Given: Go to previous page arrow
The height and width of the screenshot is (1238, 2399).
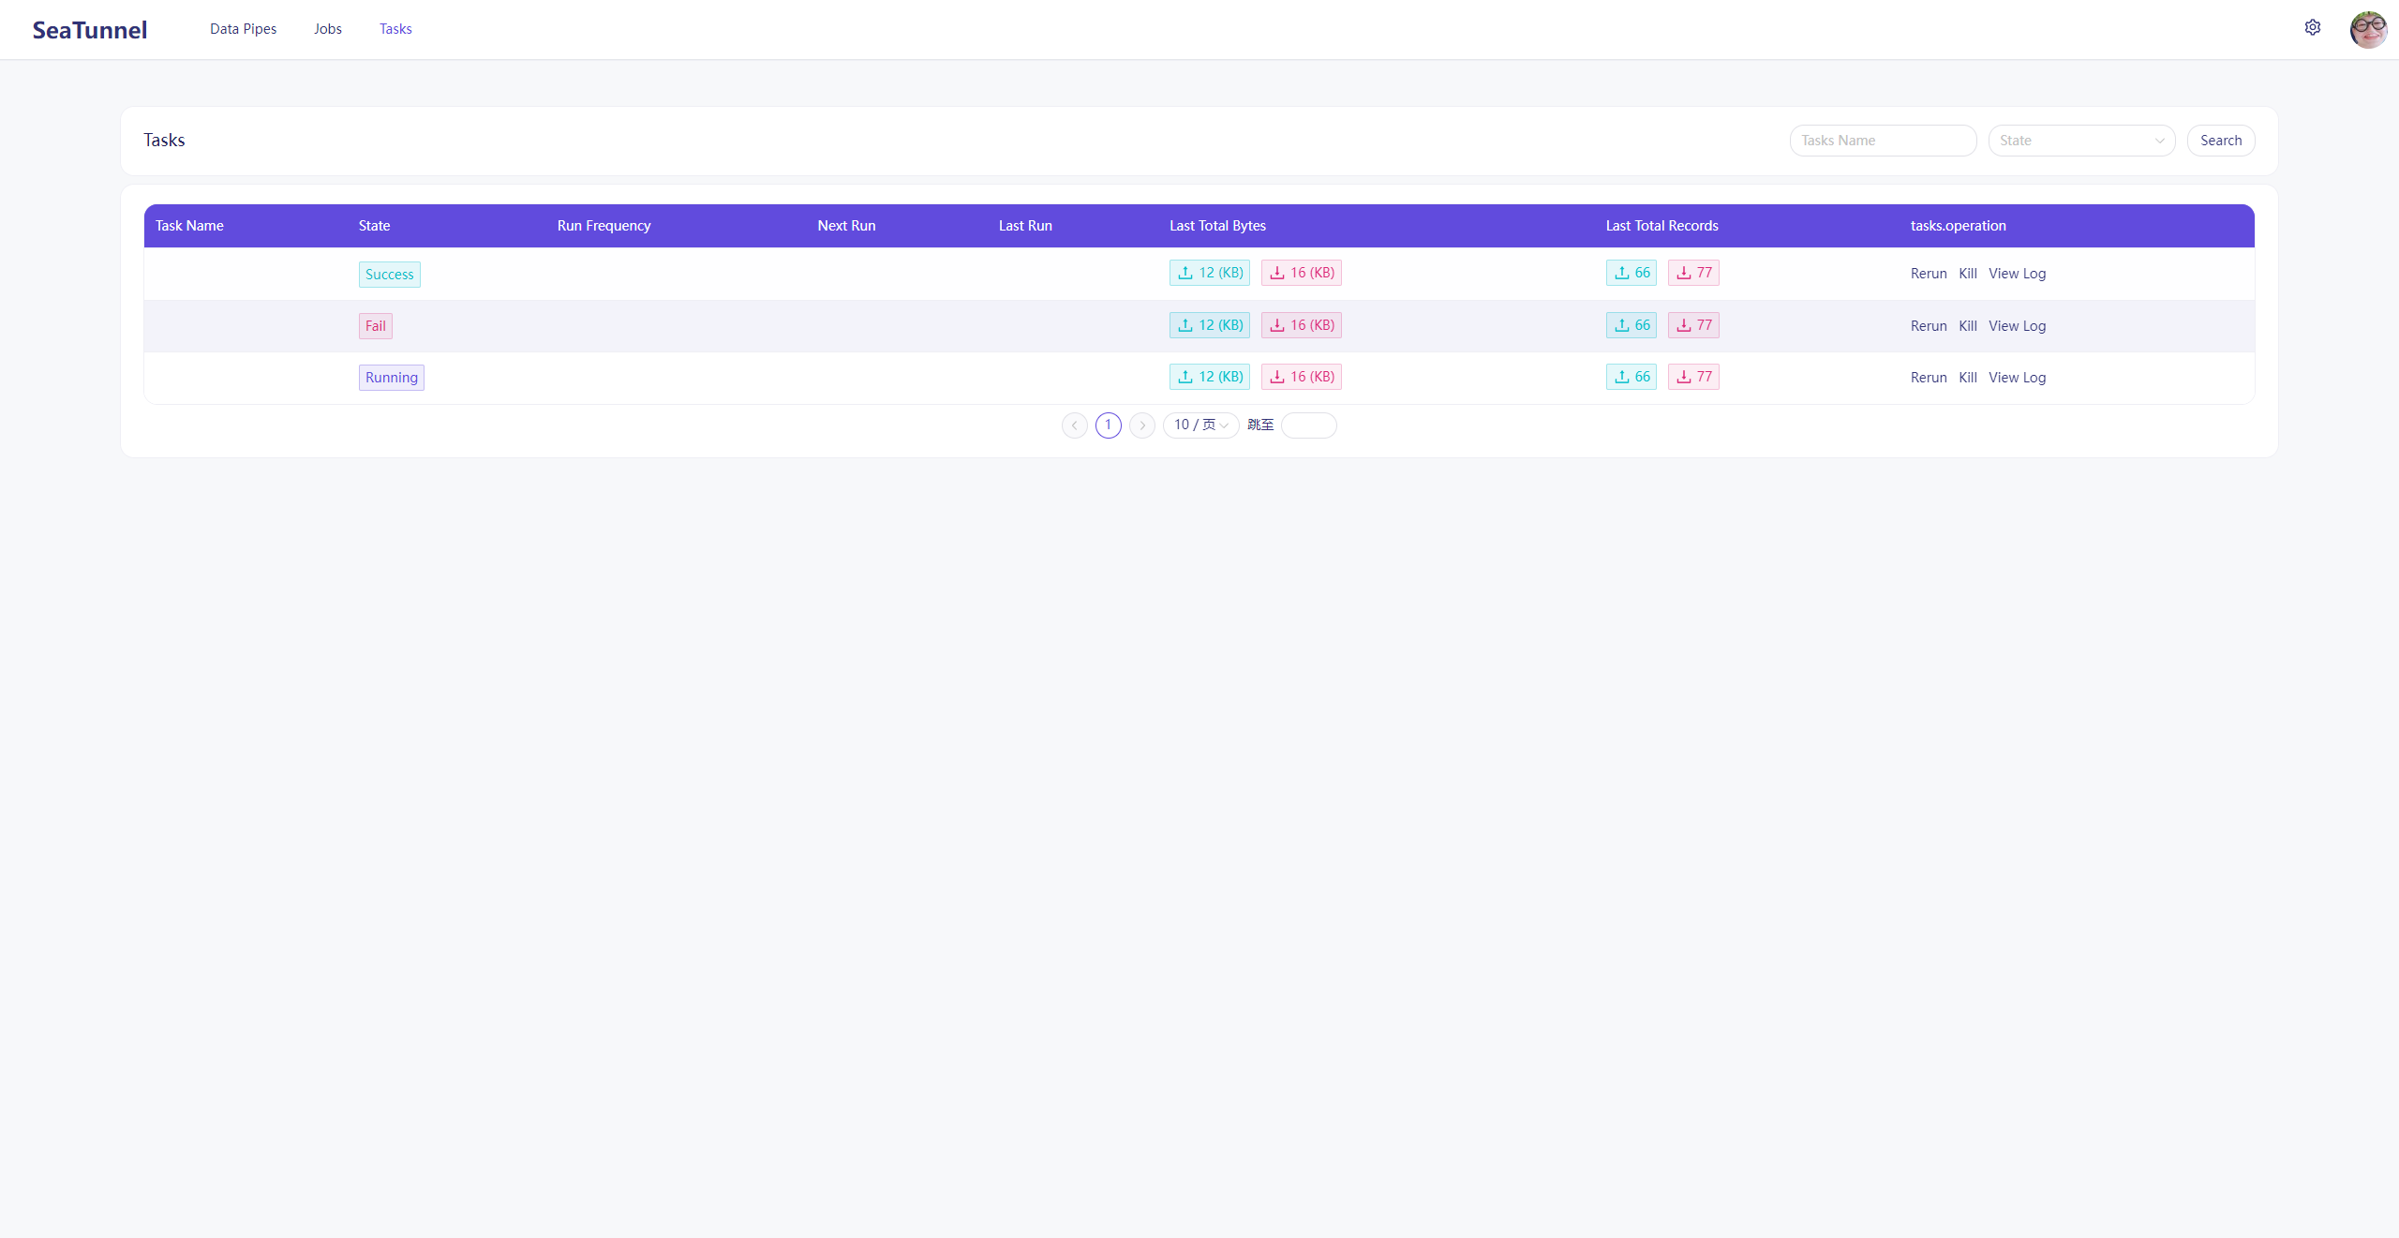Looking at the screenshot, I should click(1074, 425).
